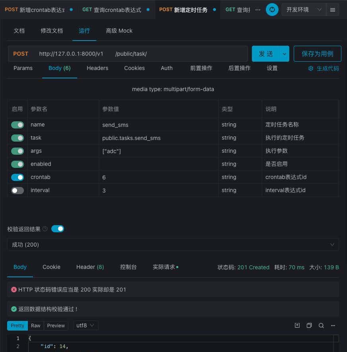The width and height of the screenshot is (347, 352).
Task: Enable the interval parameter toggle
Action: tap(18, 190)
